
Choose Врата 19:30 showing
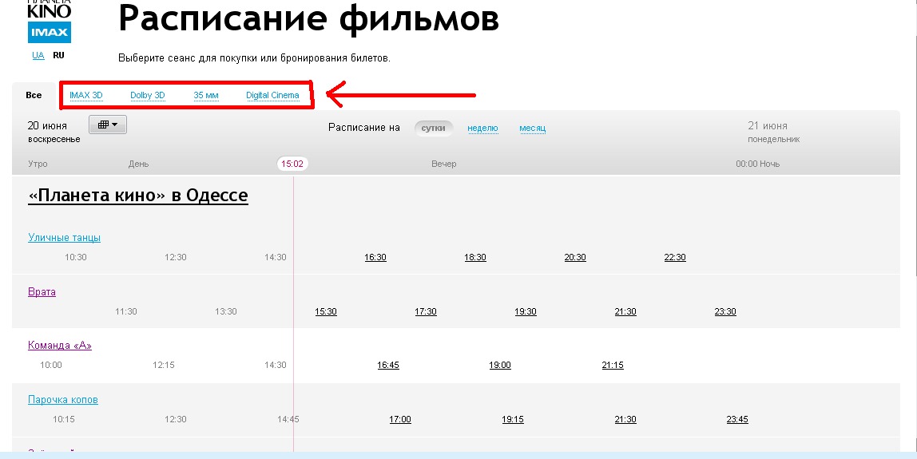click(526, 311)
